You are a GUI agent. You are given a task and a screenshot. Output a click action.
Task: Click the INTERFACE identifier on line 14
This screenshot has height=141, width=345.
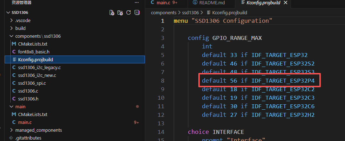tap(228, 132)
